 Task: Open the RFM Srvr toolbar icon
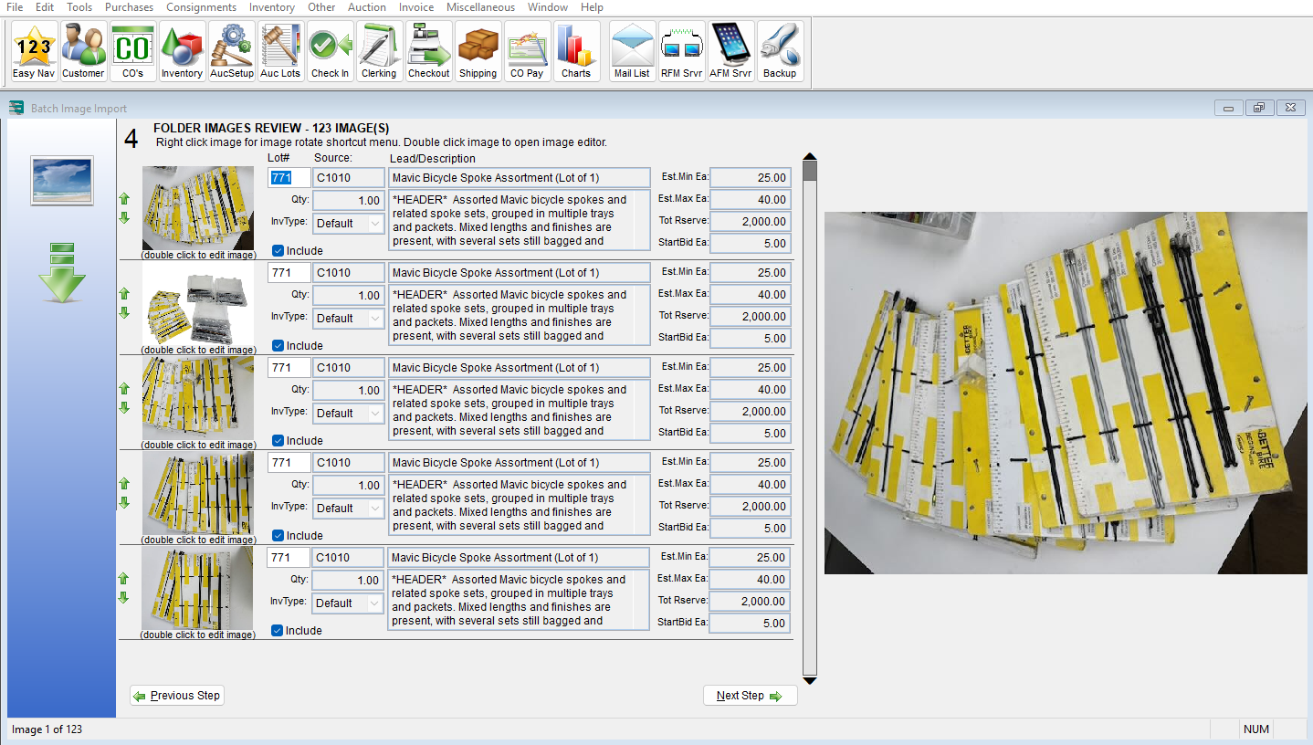[682, 52]
